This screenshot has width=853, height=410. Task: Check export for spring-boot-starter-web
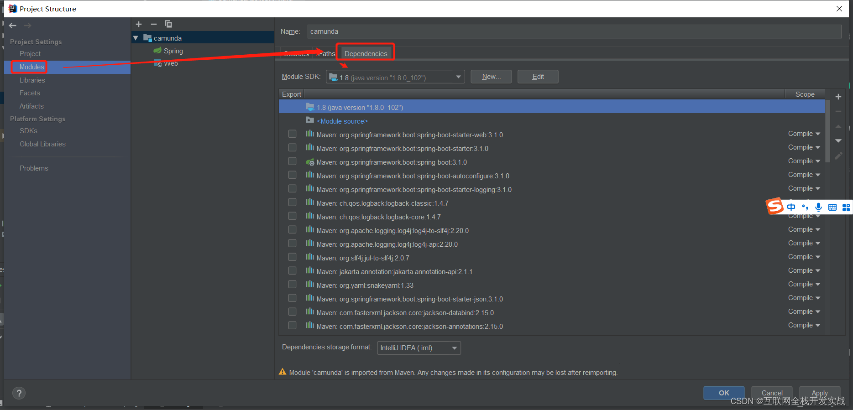pyautogui.click(x=293, y=134)
